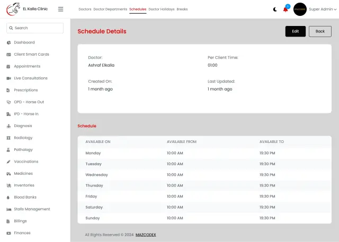Select Pathology flask icon in sidebar

tap(8, 149)
